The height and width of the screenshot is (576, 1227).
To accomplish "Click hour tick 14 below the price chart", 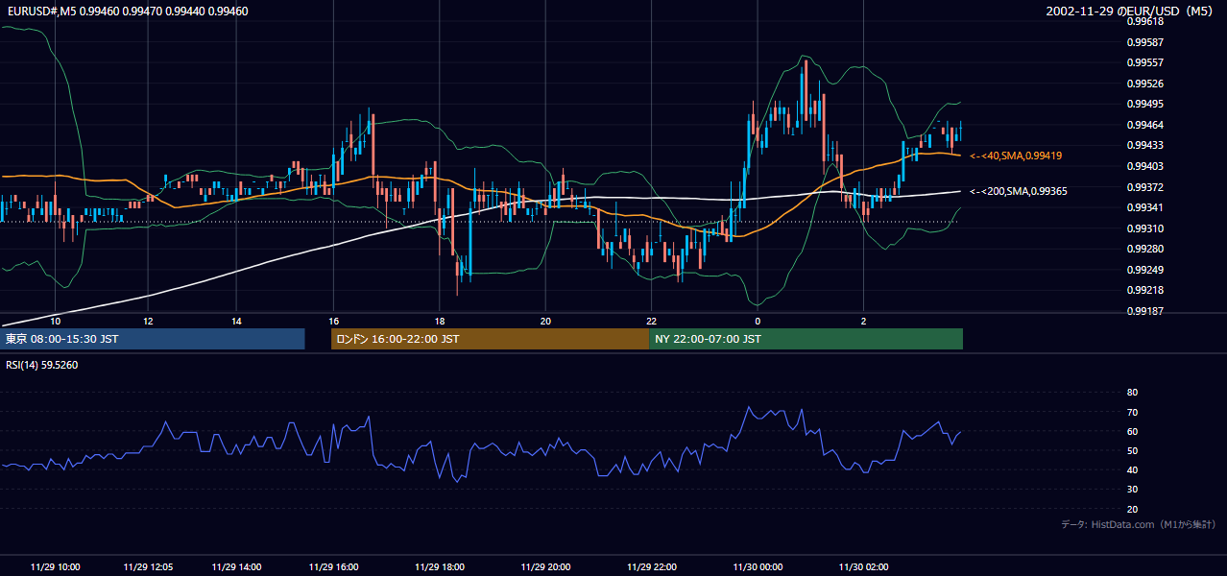I will pos(236,321).
